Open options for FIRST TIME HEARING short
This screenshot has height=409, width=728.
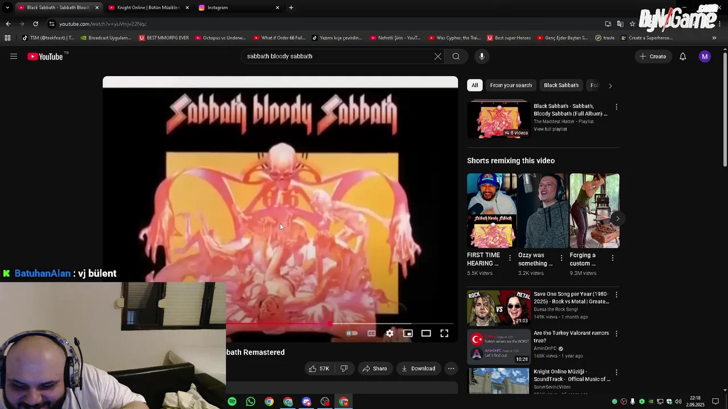pos(510,258)
